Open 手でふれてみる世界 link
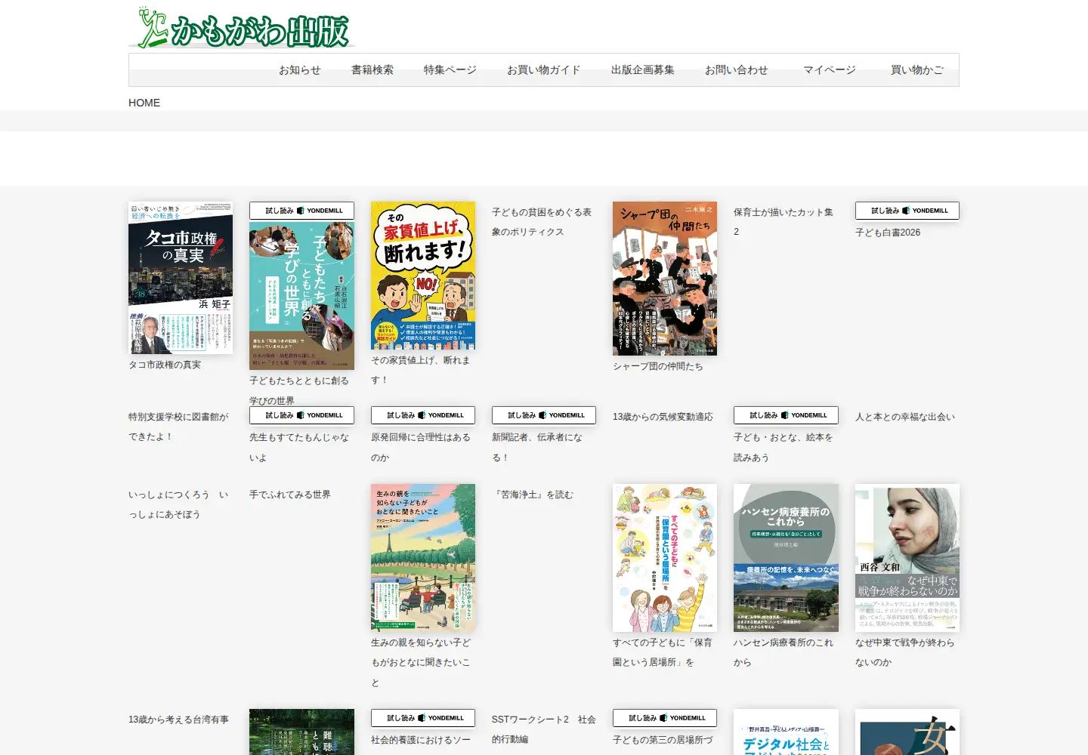This screenshot has height=755, width=1088. coord(290,495)
